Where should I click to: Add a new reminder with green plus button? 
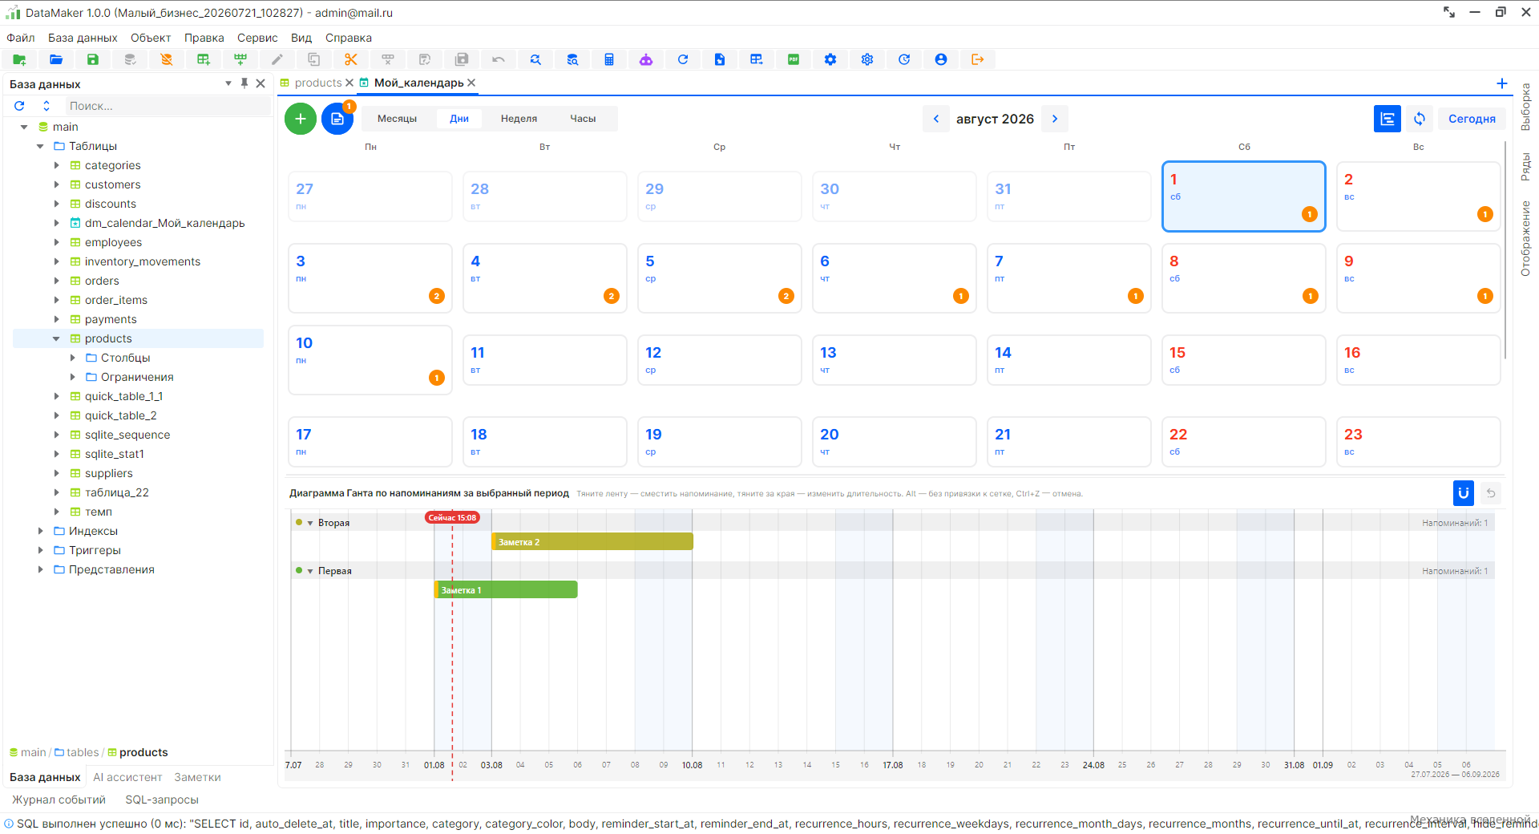(x=301, y=119)
